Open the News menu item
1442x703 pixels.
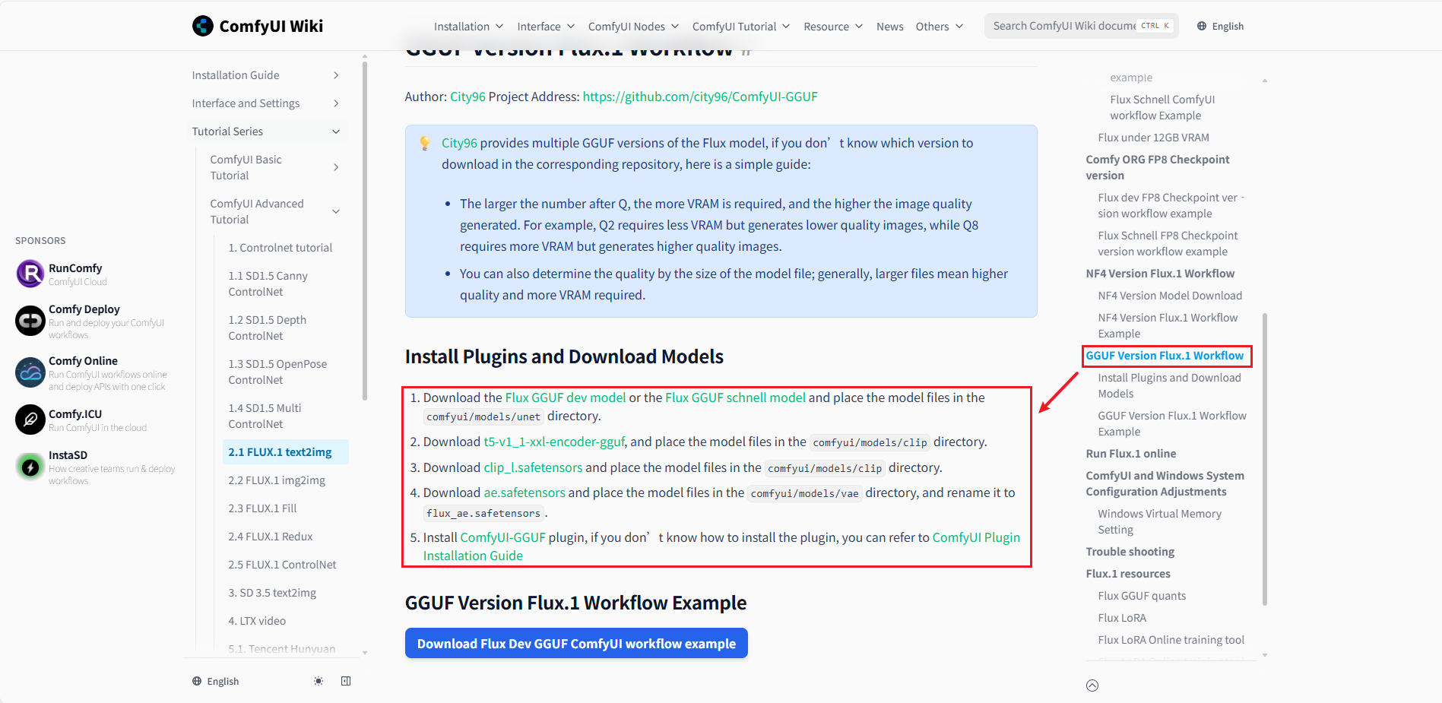tap(889, 27)
